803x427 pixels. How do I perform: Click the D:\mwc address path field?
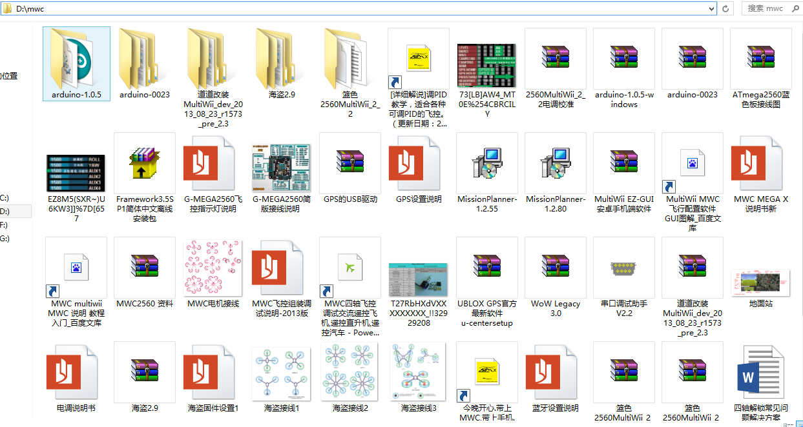point(359,9)
